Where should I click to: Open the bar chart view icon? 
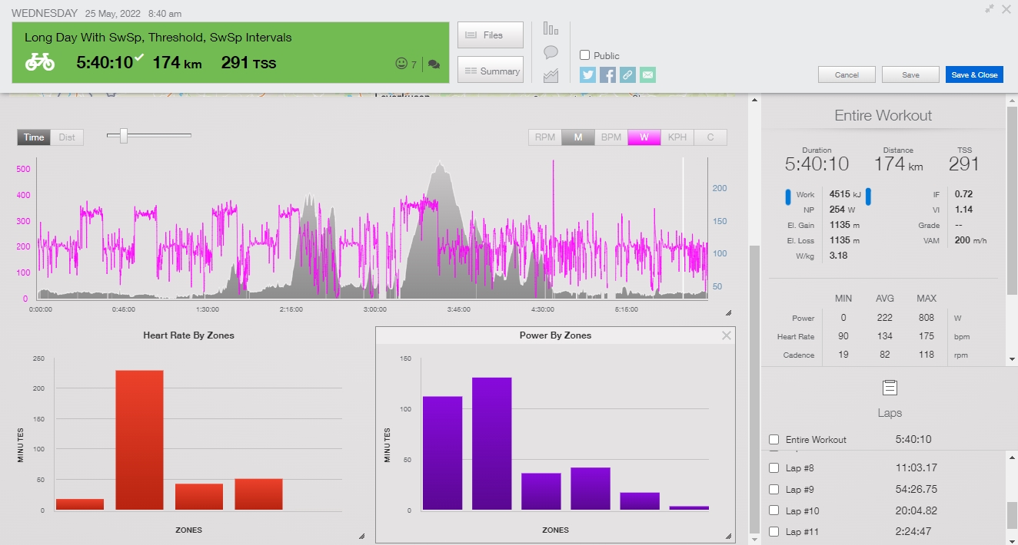point(551,28)
